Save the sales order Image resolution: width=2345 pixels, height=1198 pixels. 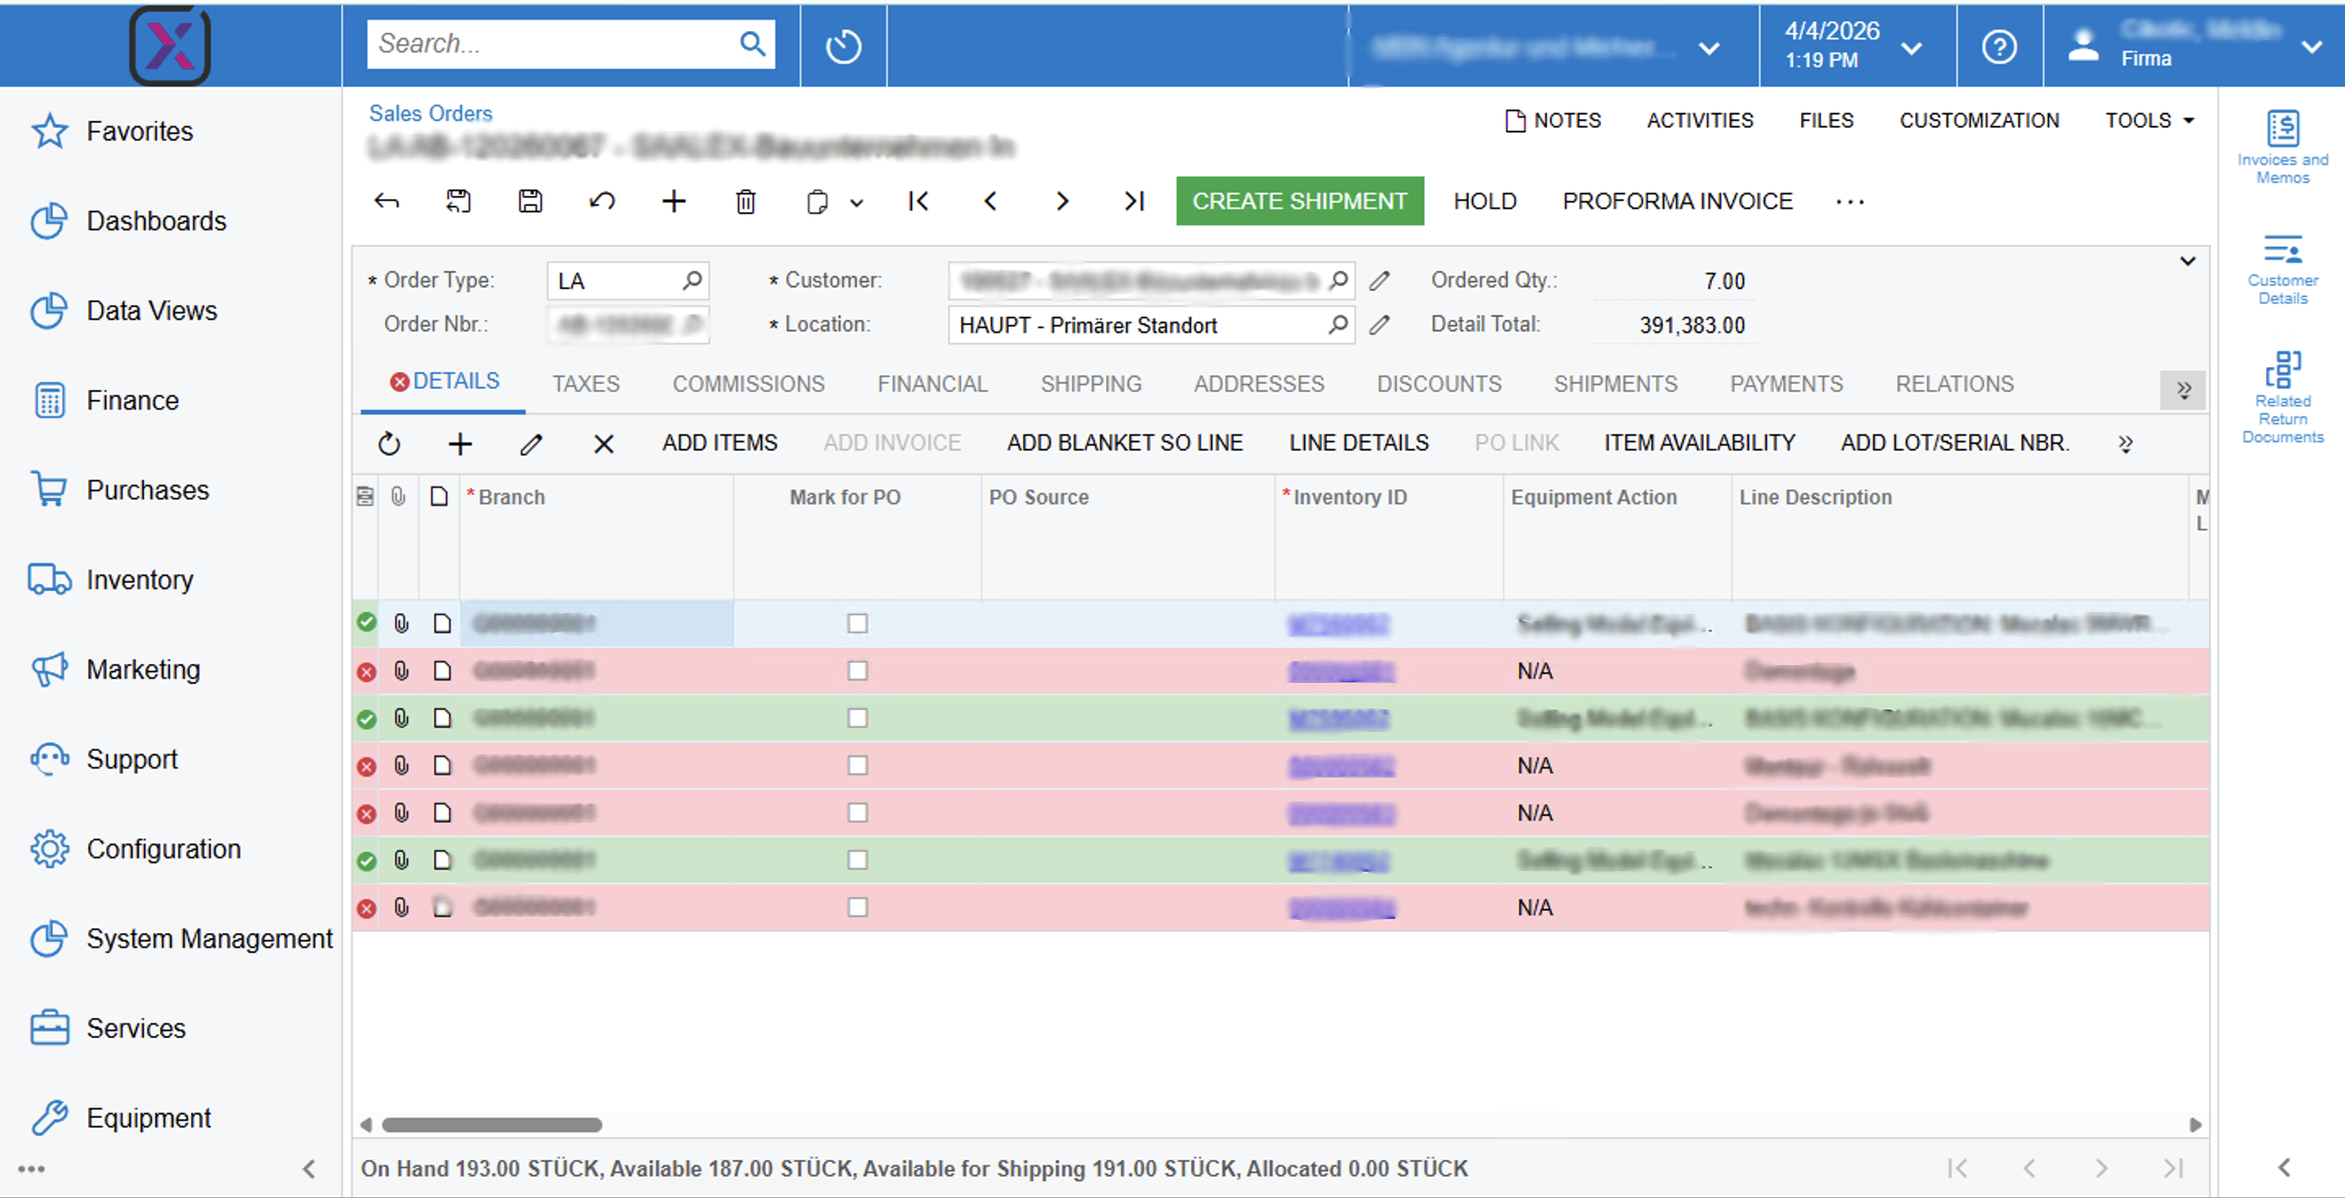[x=530, y=202]
